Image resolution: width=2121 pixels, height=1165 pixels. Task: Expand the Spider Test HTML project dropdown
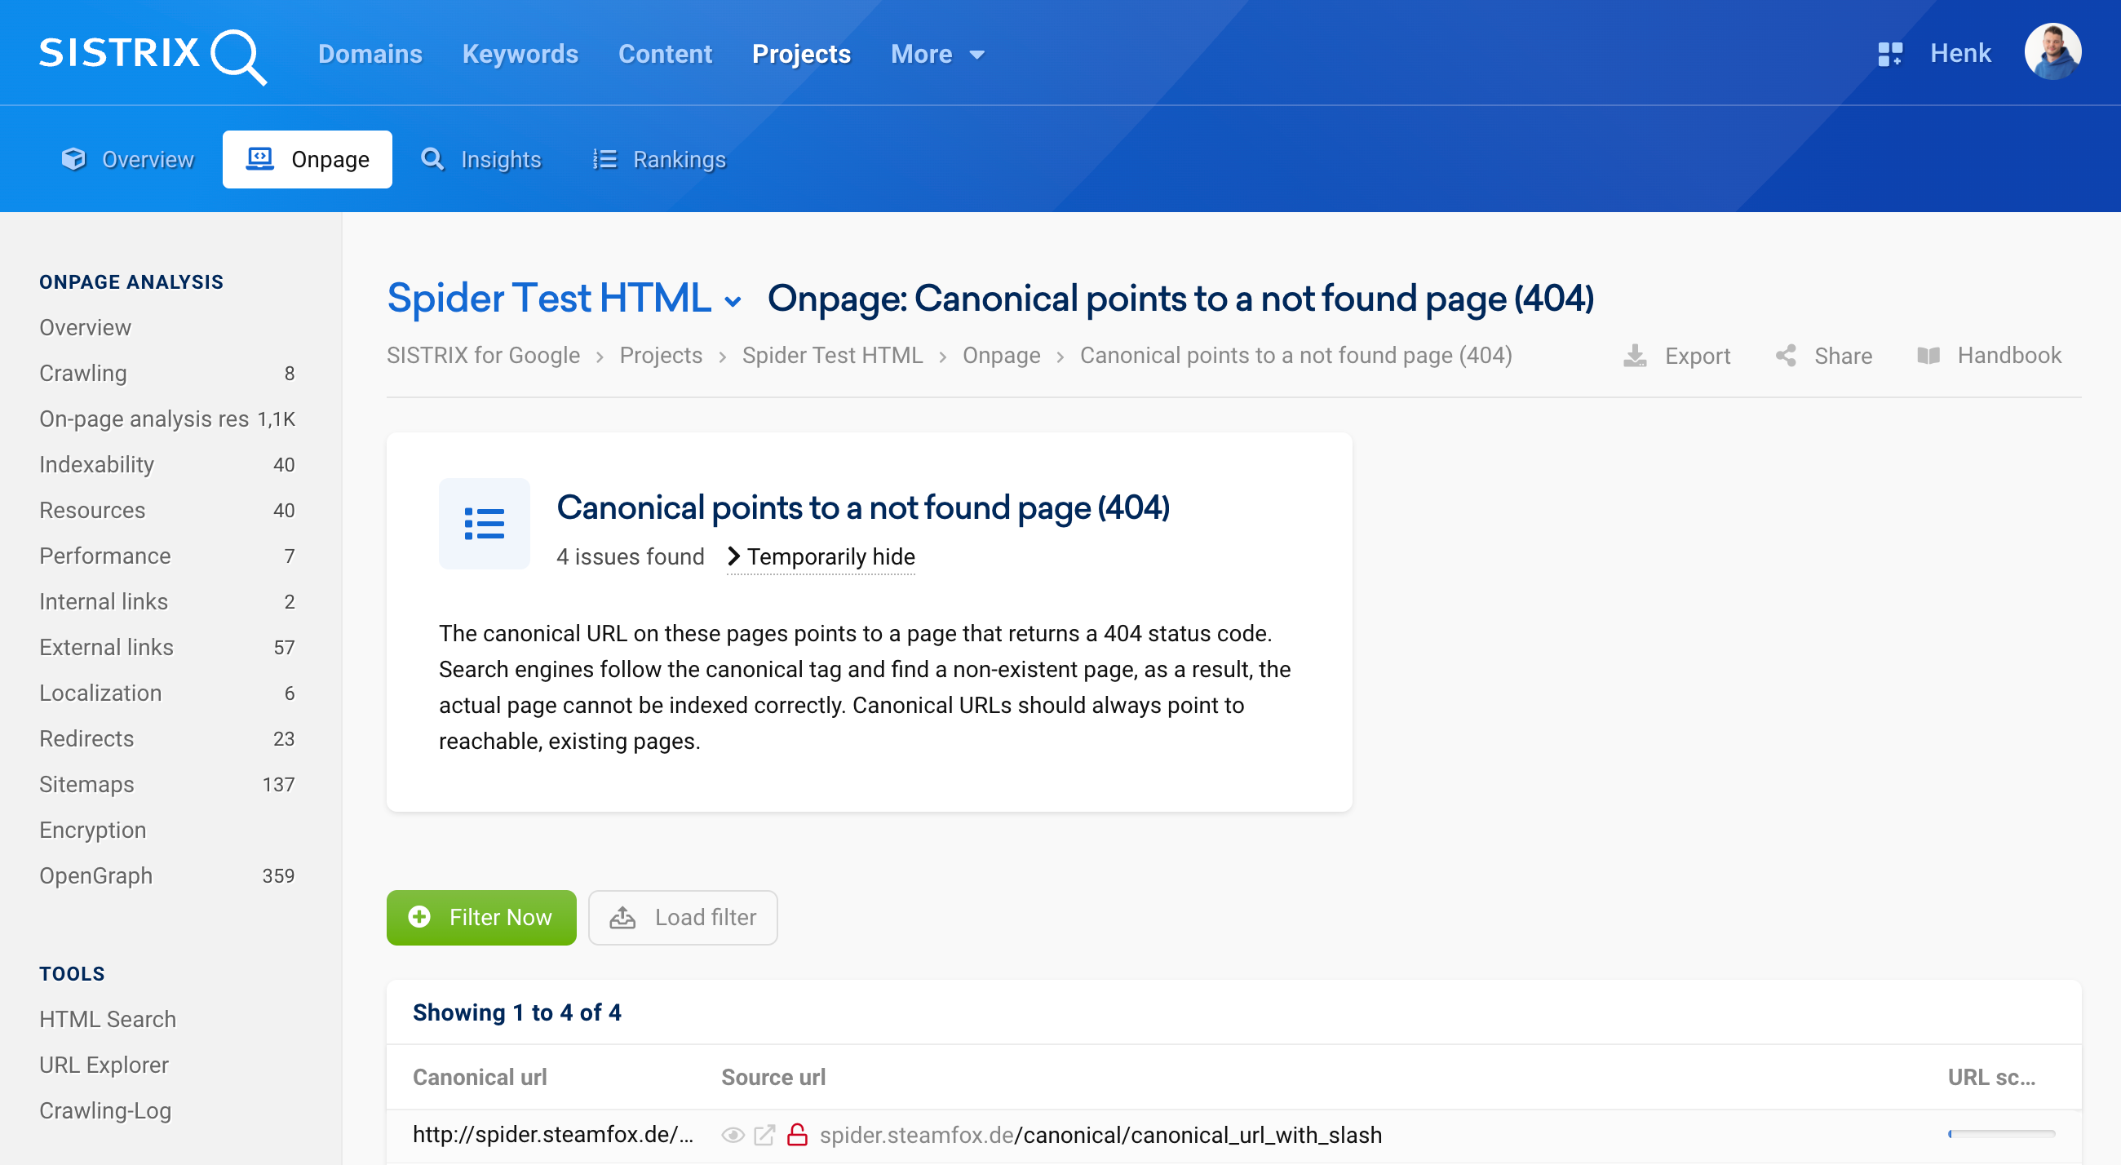(733, 302)
